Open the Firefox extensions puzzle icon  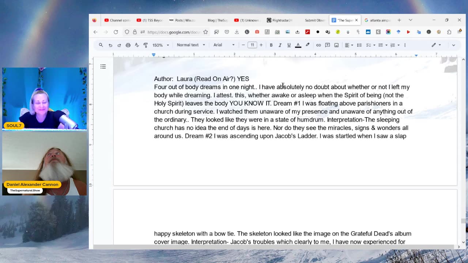(449, 32)
